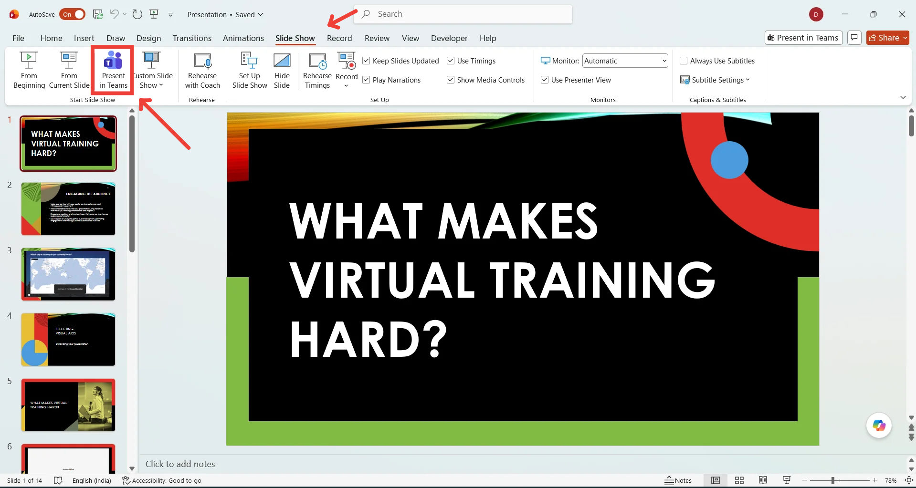The height and width of the screenshot is (488, 916).
Task: Click the Search box
Action: (x=463, y=14)
